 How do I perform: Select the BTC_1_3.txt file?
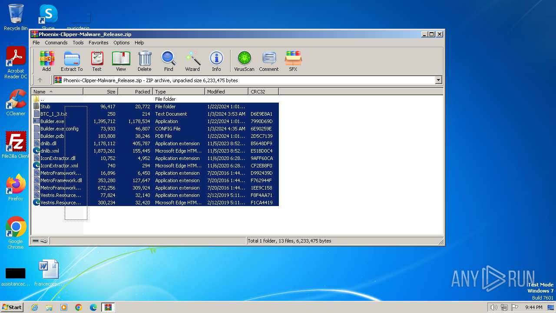(x=156, y=114)
